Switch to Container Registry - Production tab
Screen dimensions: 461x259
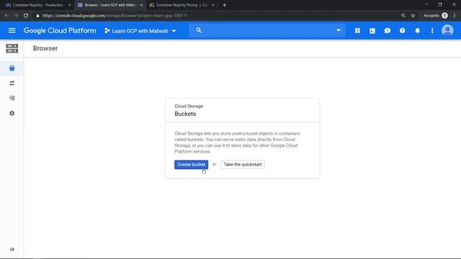point(37,5)
